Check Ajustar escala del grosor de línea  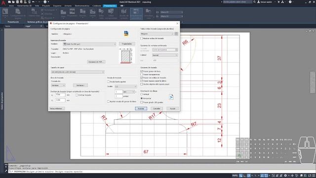click(x=109, y=101)
